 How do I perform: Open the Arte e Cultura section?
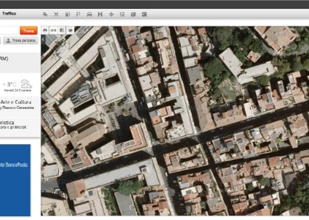click(x=16, y=102)
